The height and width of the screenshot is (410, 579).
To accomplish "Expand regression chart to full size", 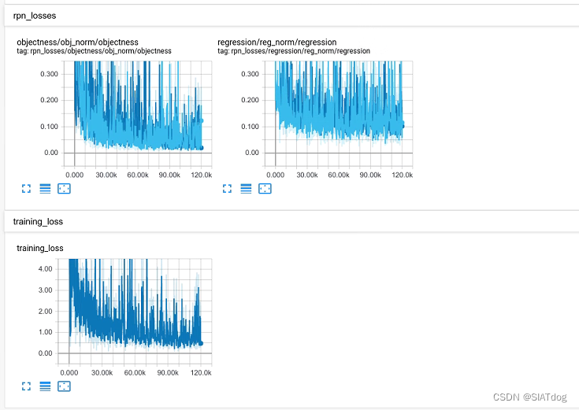I will pyautogui.click(x=227, y=189).
